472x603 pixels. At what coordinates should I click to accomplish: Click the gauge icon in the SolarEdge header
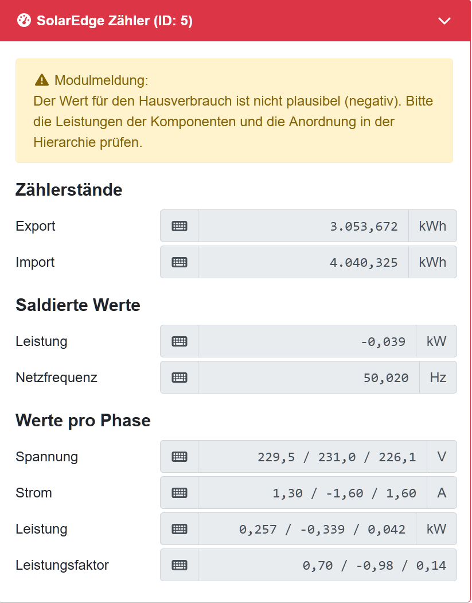point(24,21)
